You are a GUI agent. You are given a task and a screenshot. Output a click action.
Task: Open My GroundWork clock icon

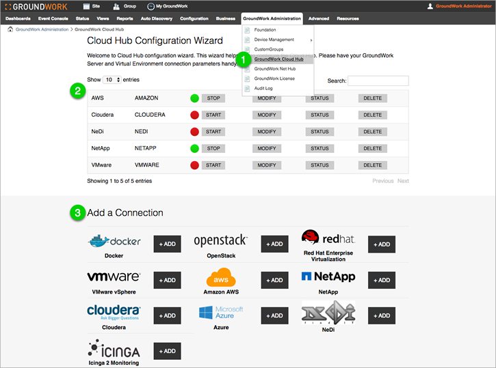151,6
